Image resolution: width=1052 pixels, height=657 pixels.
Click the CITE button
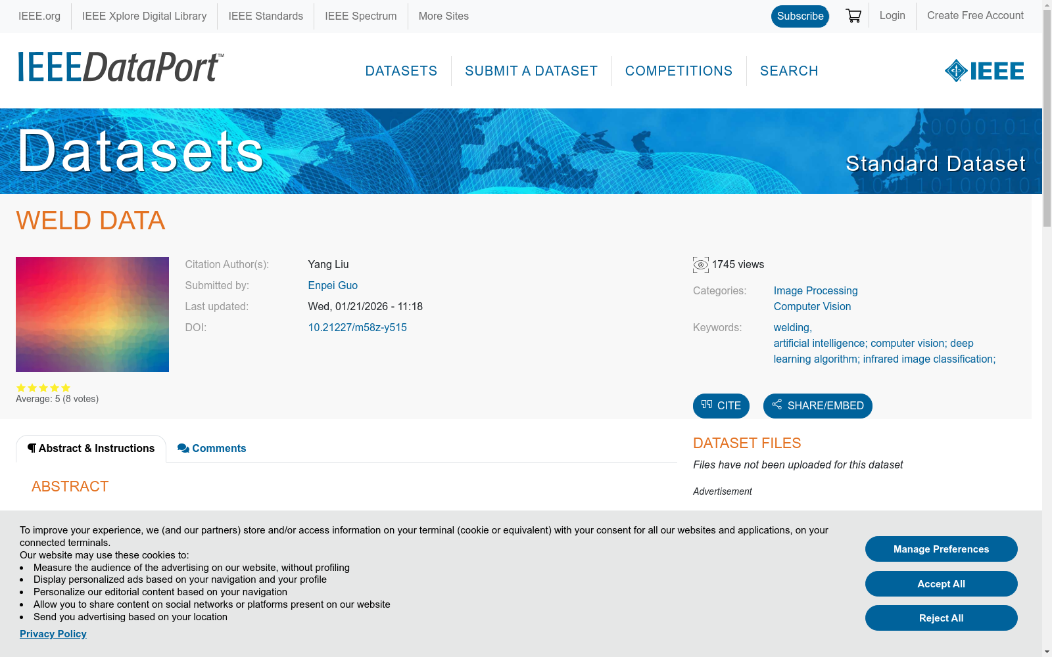(x=721, y=406)
